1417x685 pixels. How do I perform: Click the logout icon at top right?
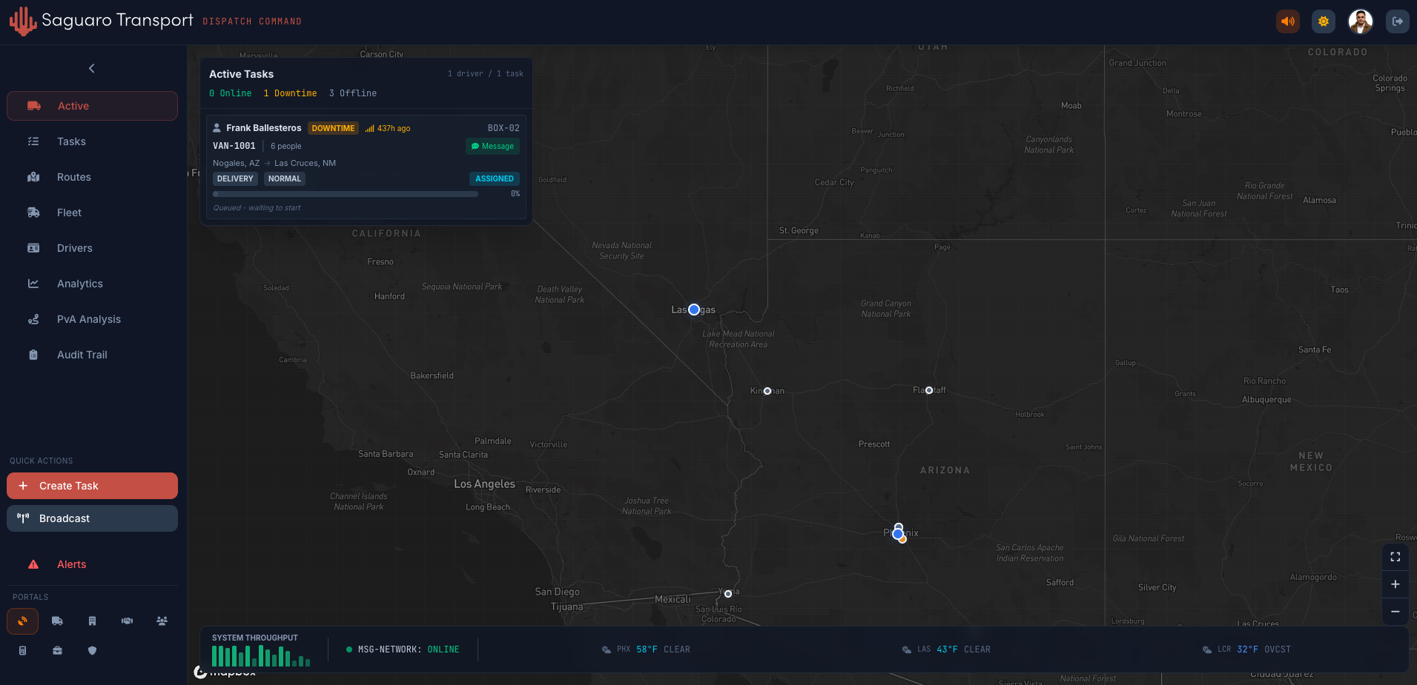tap(1398, 21)
